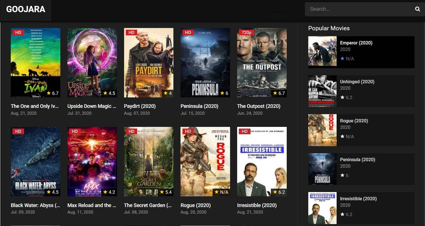Click 'The Secret Garden' title link
Screen dimensions: 425x226
148,205
